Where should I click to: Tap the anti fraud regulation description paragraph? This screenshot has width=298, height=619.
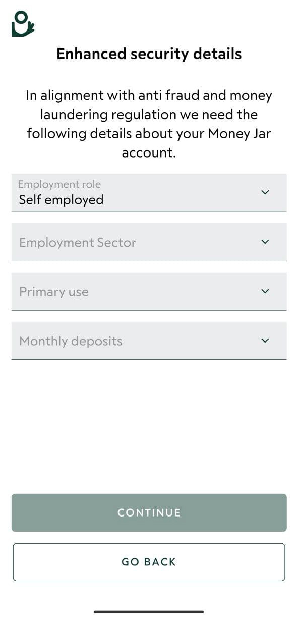(149, 124)
